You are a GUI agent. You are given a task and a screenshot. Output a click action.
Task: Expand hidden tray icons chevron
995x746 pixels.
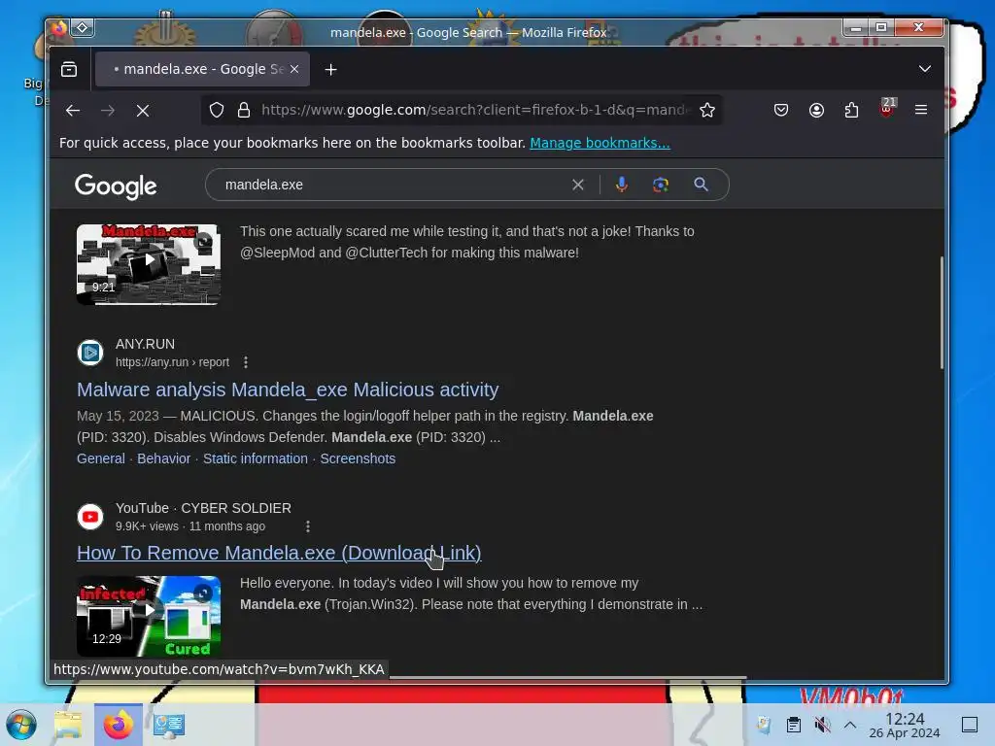coord(850,725)
